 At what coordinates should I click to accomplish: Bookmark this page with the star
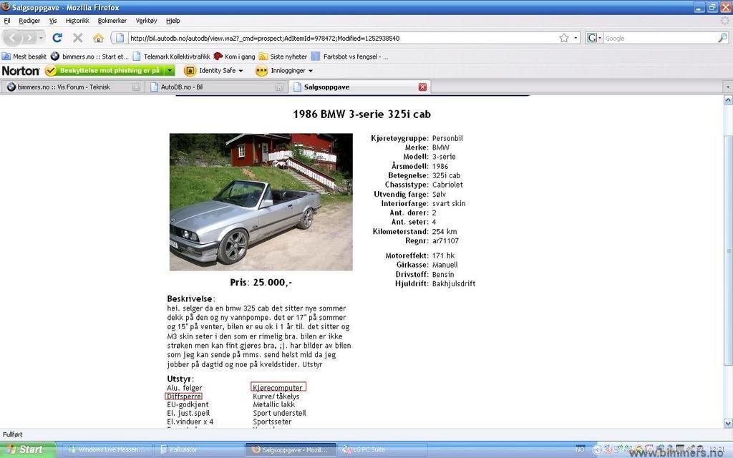tap(564, 38)
